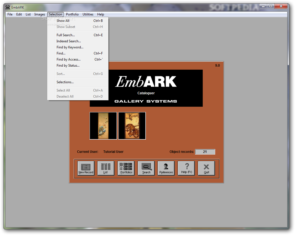
Task: Open the Help menu
Action: [101, 14]
